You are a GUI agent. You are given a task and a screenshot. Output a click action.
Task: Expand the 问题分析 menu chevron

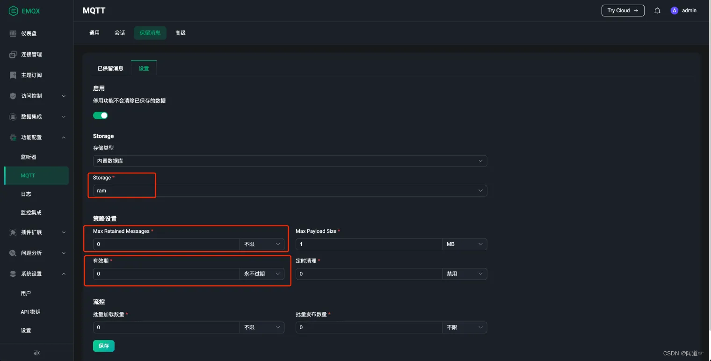pyautogui.click(x=64, y=253)
